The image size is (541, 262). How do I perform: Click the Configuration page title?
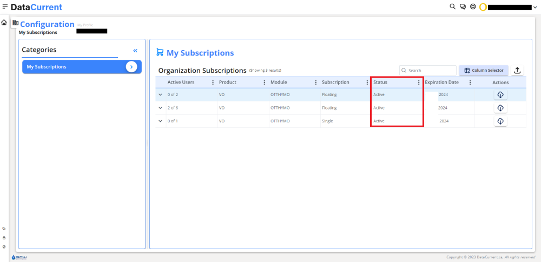point(47,24)
